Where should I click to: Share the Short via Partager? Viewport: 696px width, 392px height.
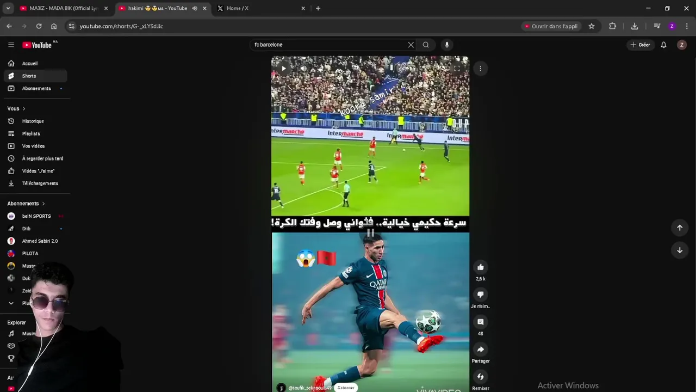481,350
